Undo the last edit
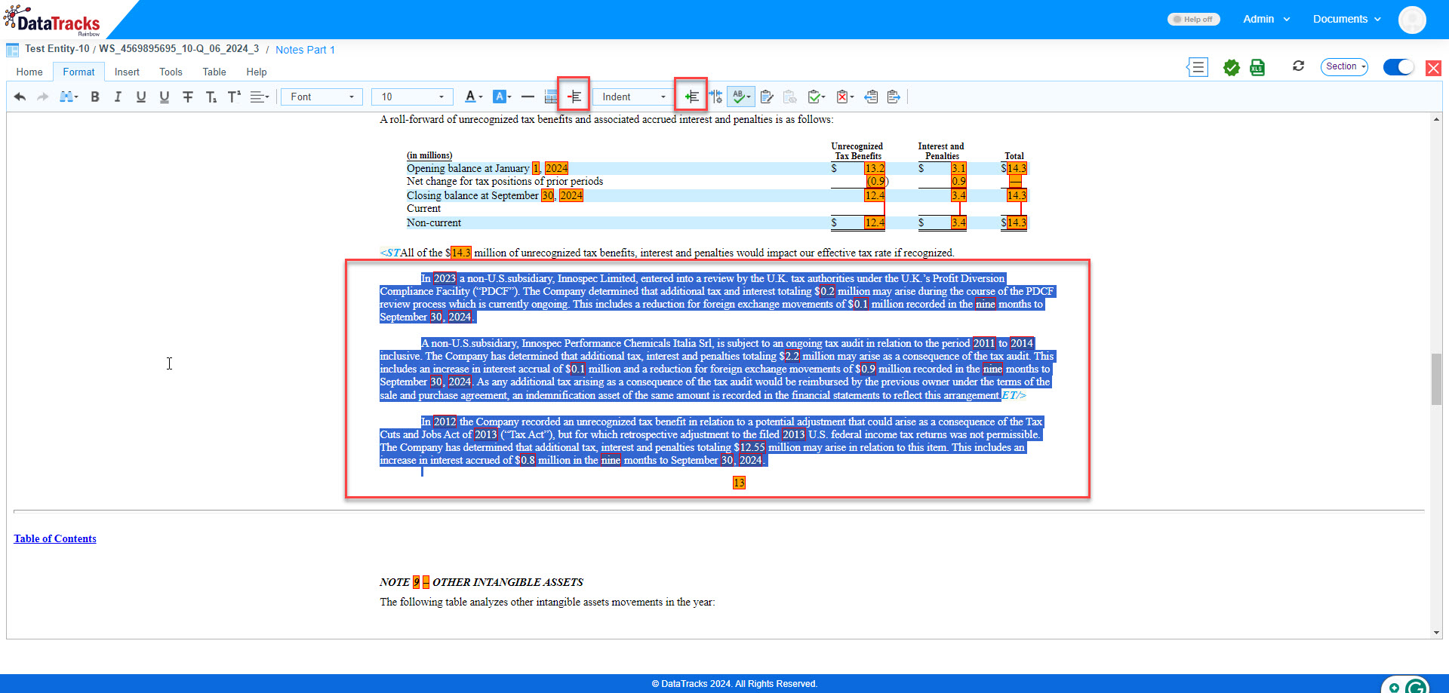This screenshot has height=693, width=1449. click(x=20, y=97)
